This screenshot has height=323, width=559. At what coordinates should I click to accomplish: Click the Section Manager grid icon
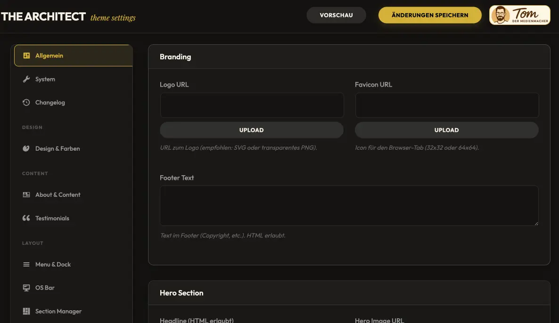(x=26, y=311)
